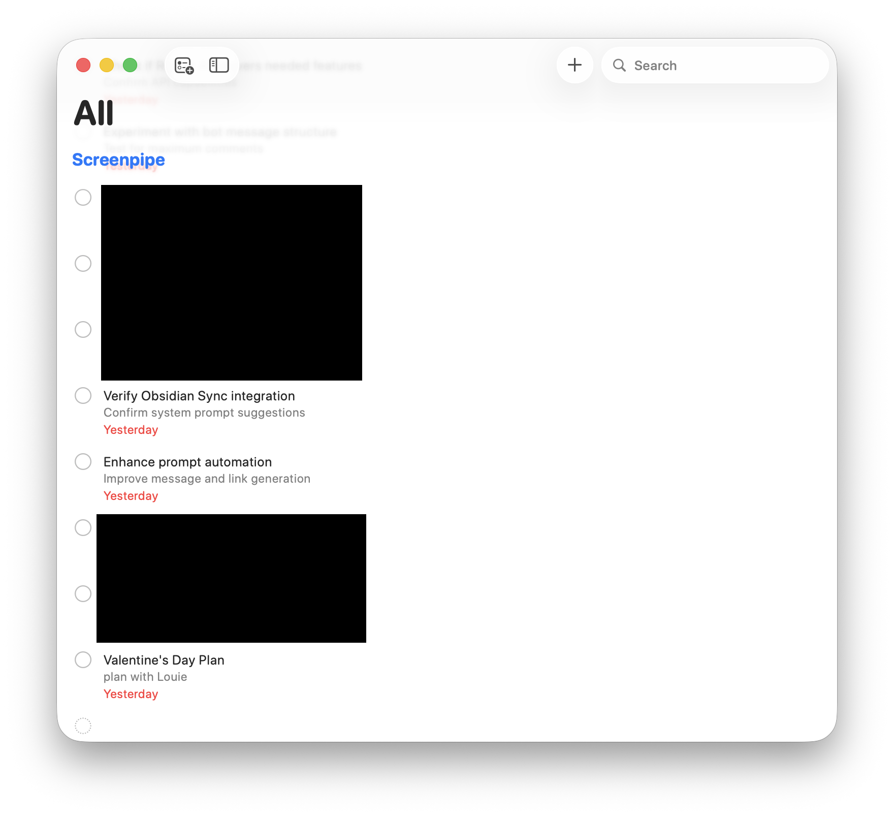Edit the Improve message and link generation note

(x=207, y=479)
